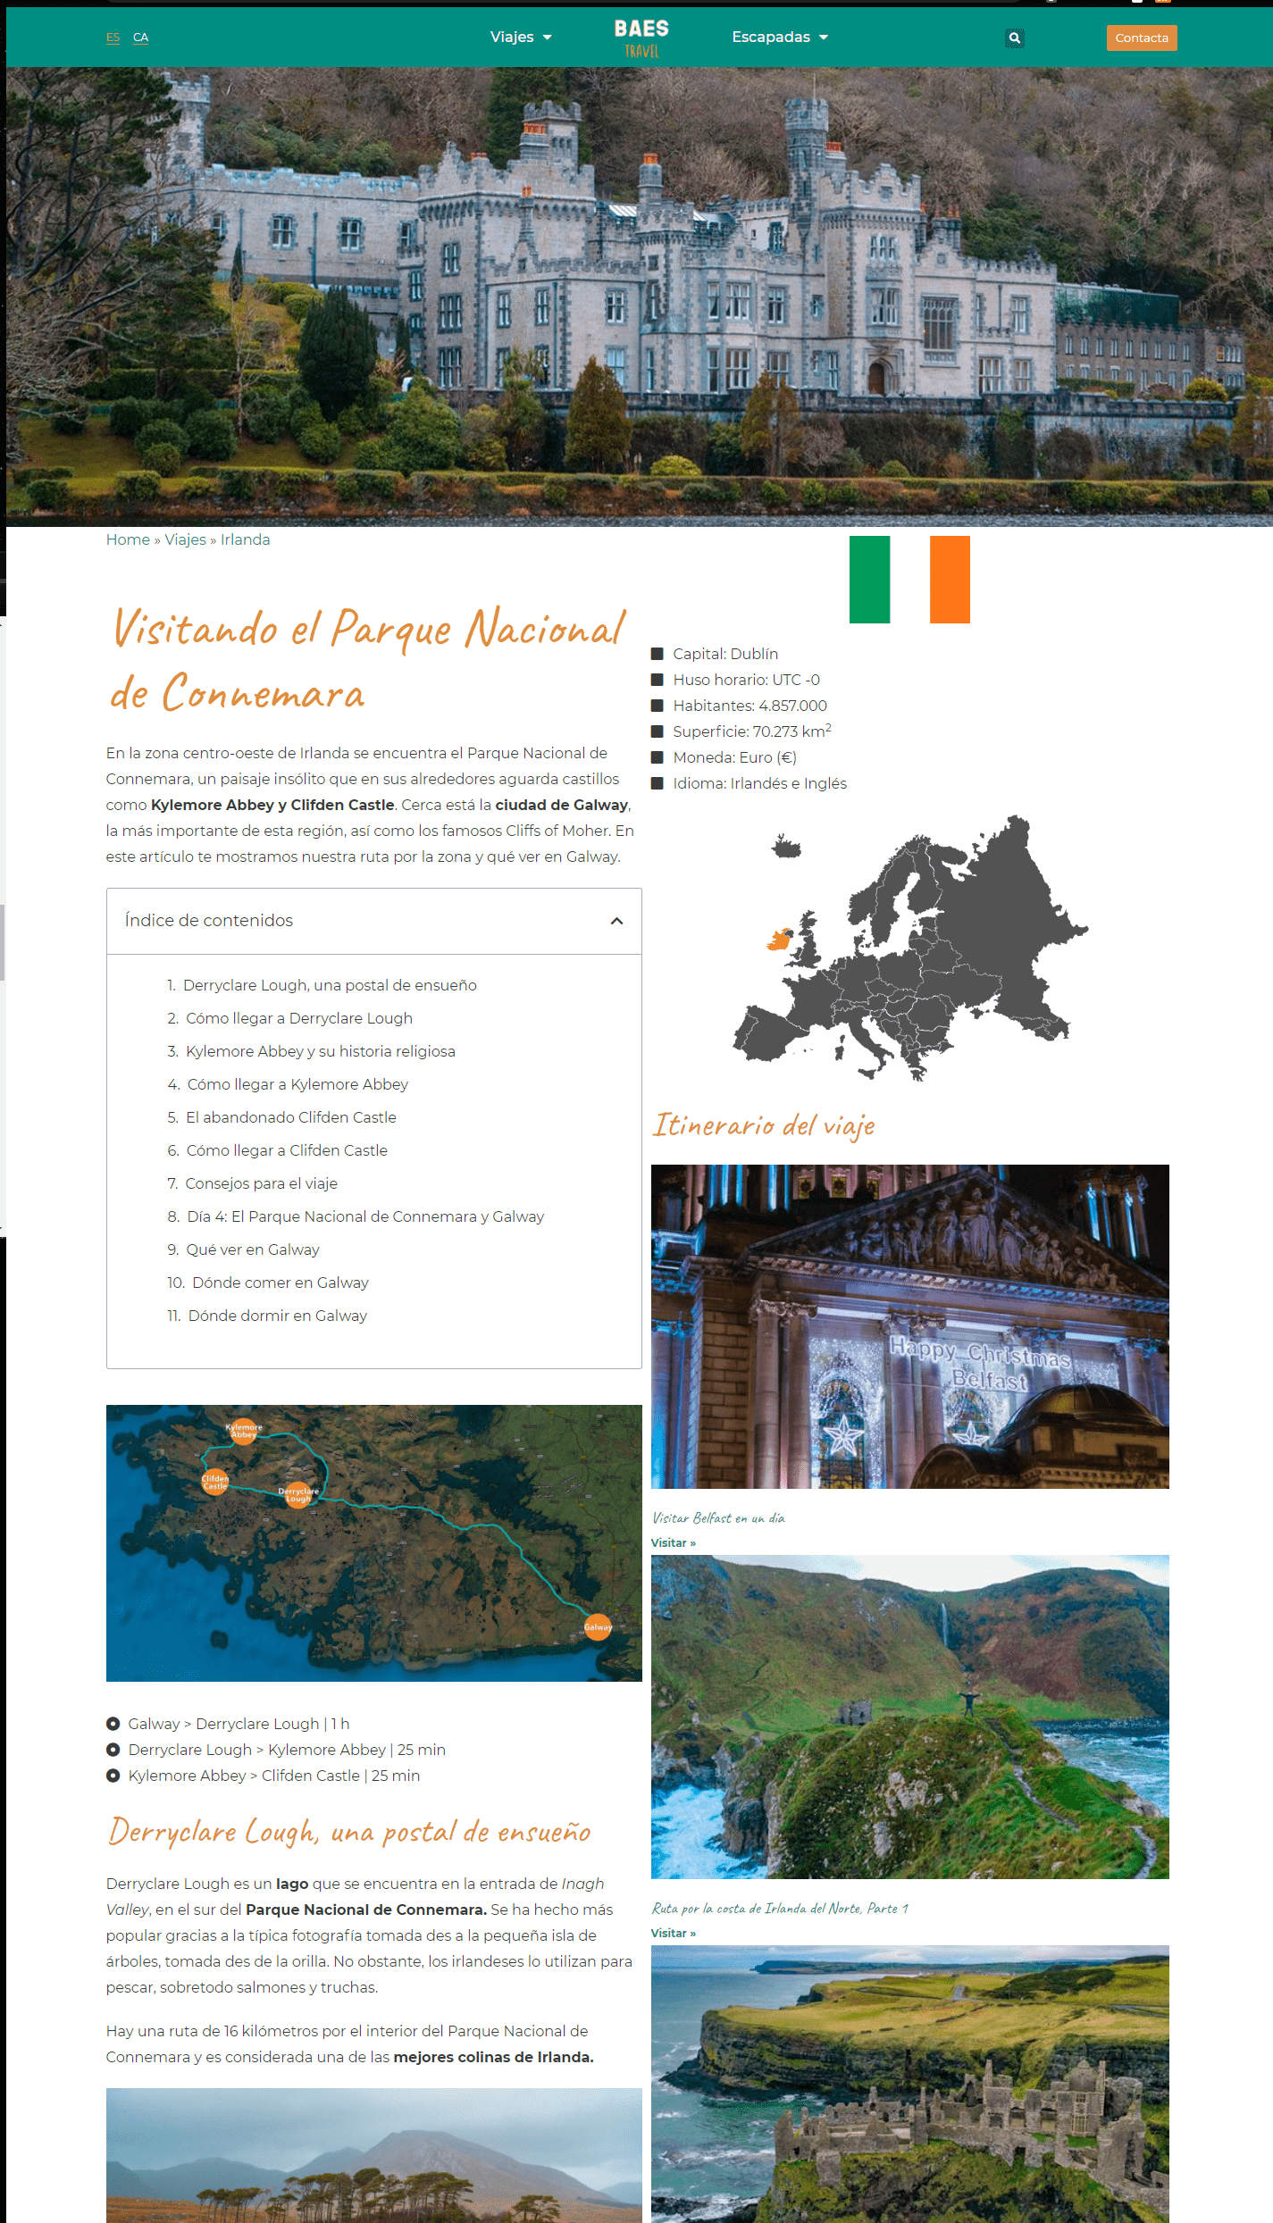The height and width of the screenshot is (2223, 1273).
Task: Switch language to CA
Action: [140, 38]
